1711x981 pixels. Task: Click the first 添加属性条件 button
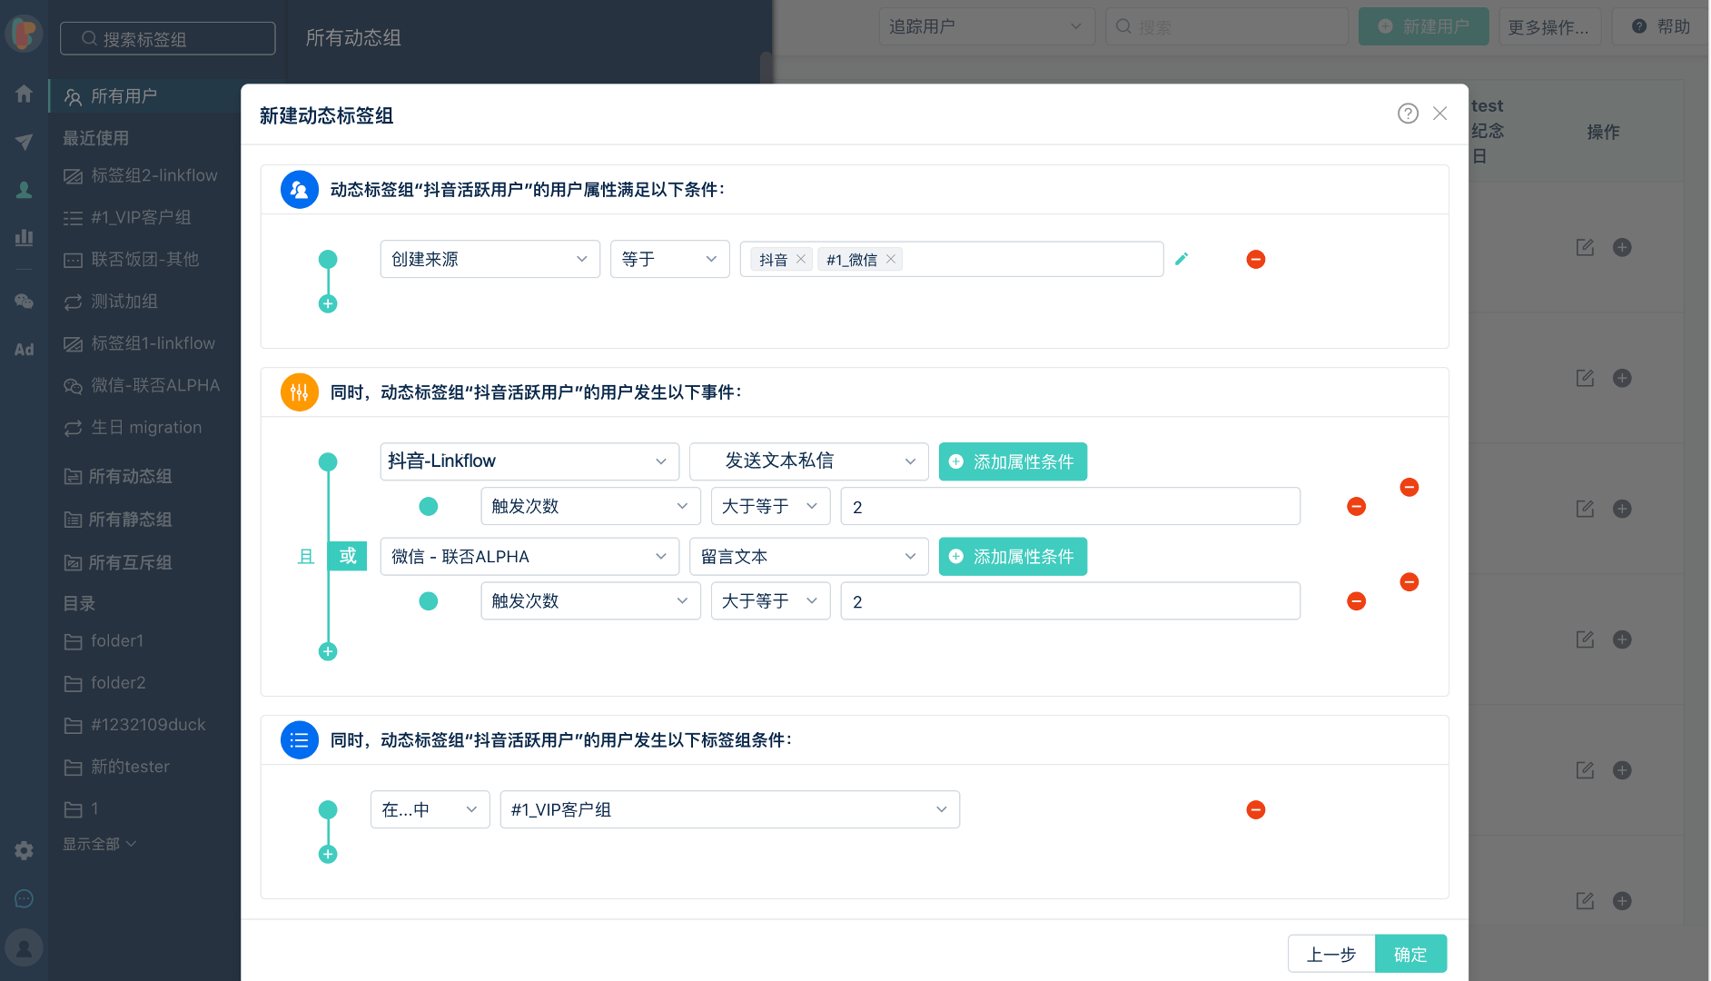(1013, 461)
